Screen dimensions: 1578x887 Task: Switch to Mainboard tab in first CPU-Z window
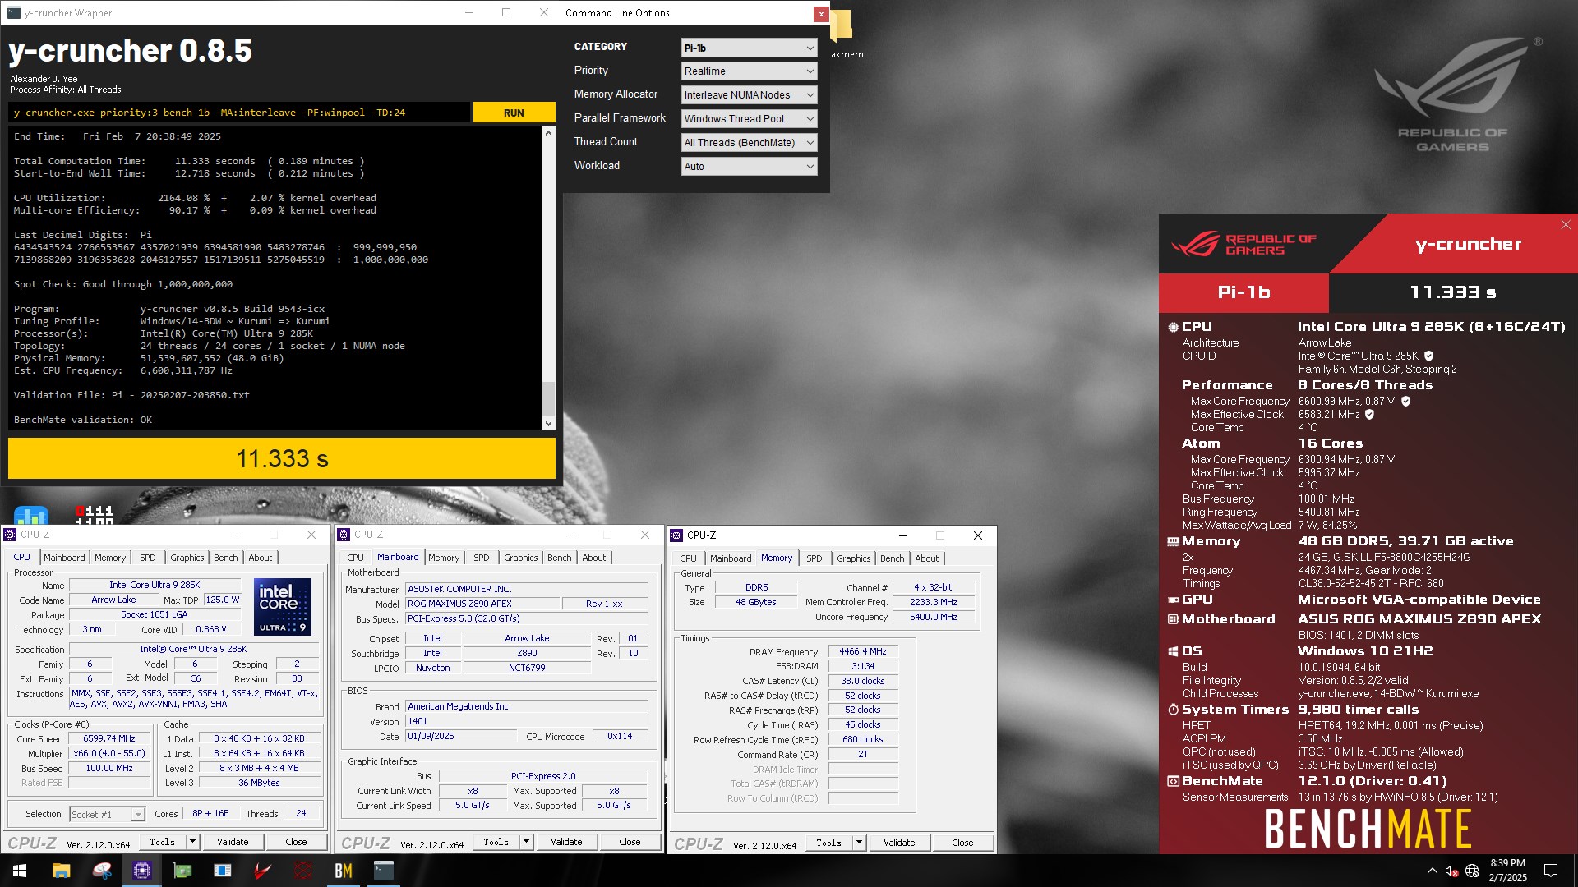click(64, 558)
